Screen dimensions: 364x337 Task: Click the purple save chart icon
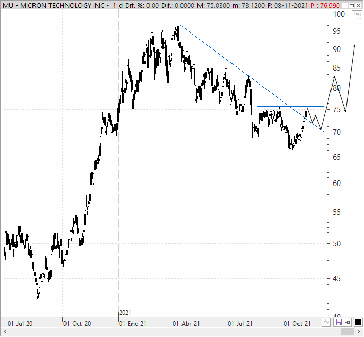(x=338, y=322)
